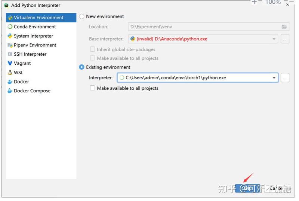Select Docker interpreter type
This screenshot has width=299, height=201.
pos(41,82)
